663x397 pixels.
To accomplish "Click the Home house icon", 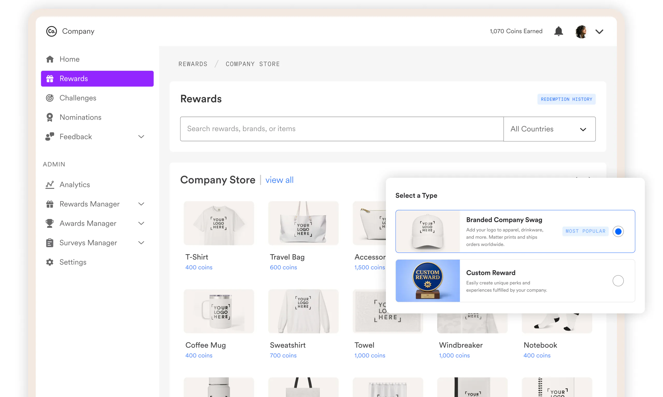I will pyautogui.click(x=50, y=59).
